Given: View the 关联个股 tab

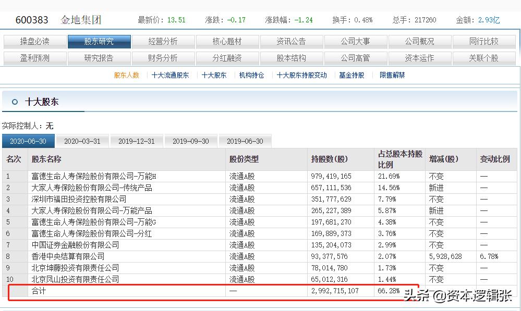Looking at the screenshot, I should 484,58.
